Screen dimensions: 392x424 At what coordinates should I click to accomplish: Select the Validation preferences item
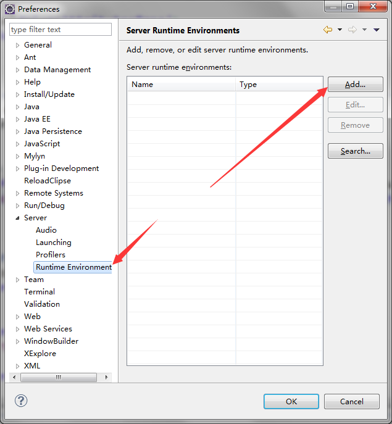click(x=42, y=304)
